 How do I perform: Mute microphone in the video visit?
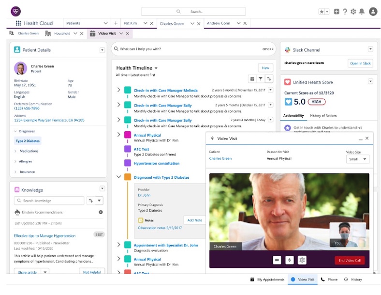point(290,260)
